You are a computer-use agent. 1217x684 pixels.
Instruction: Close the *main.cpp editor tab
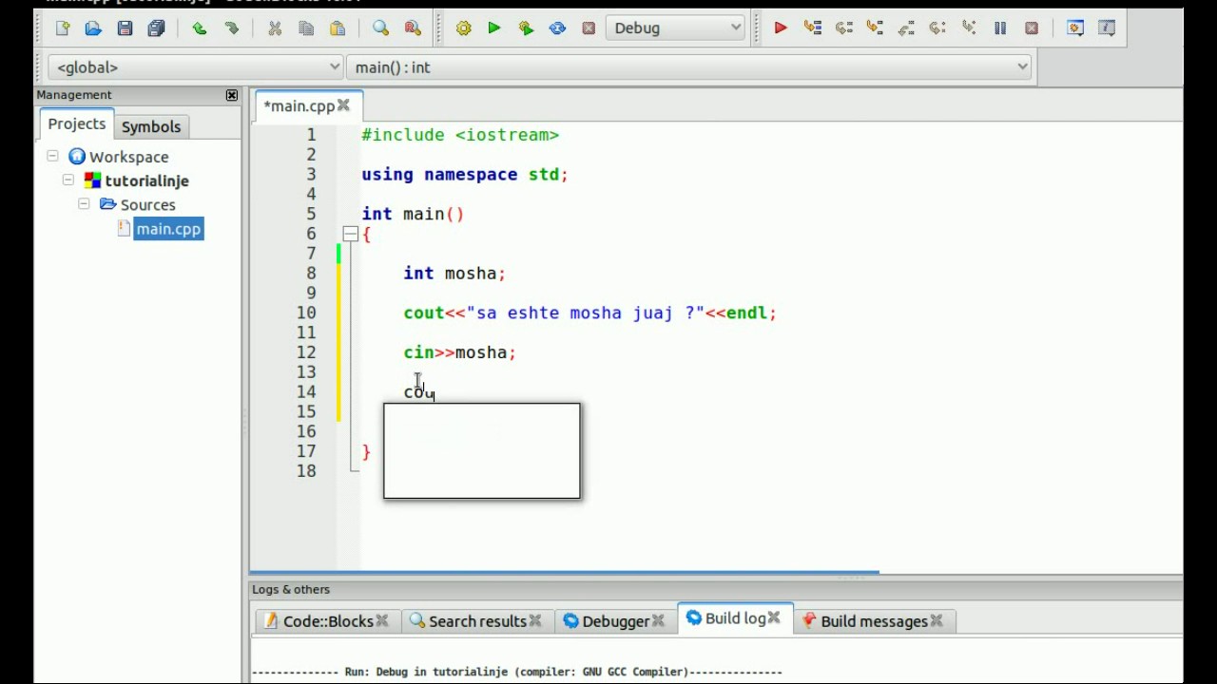[343, 105]
